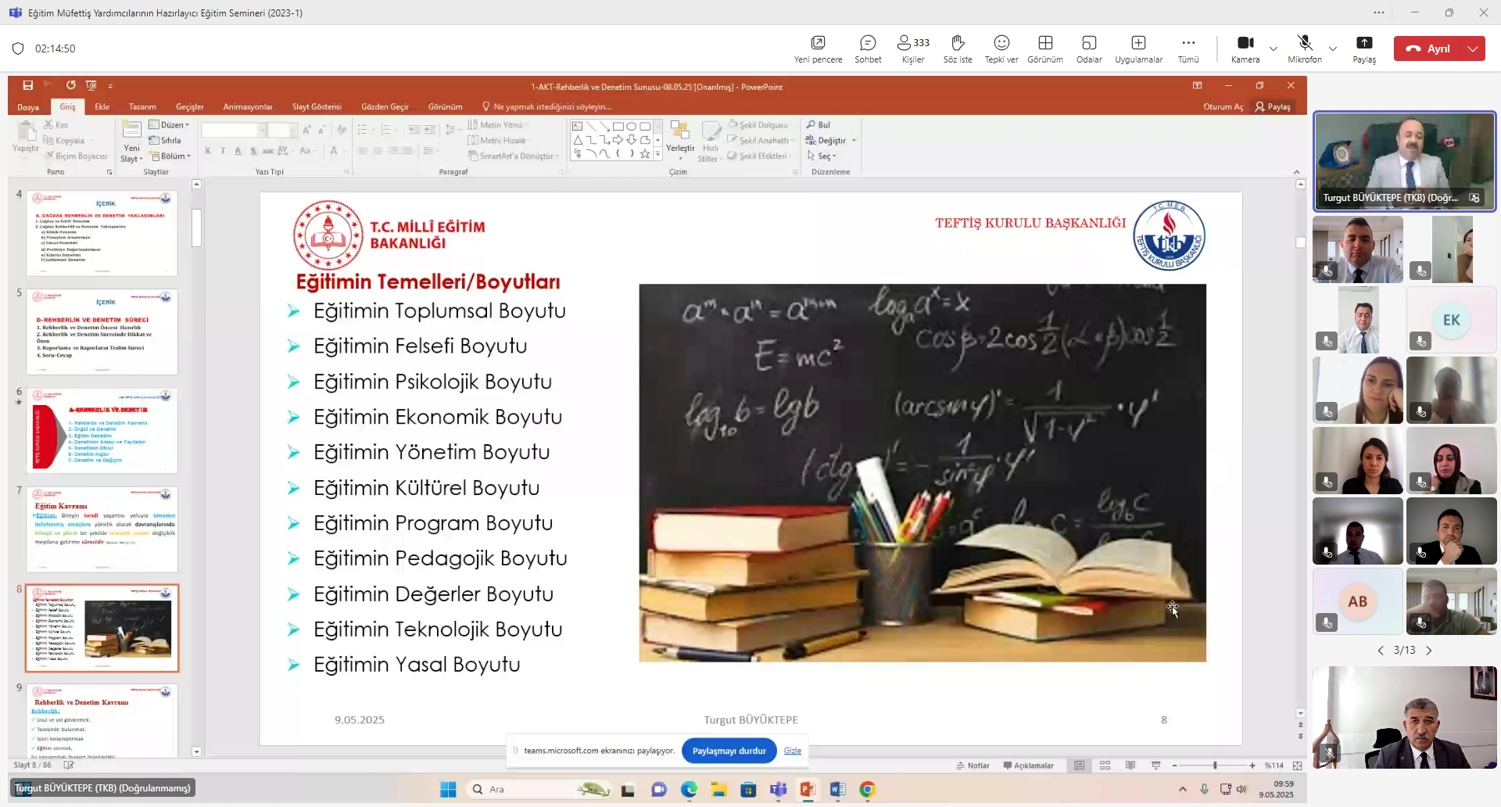The height and width of the screenshot is (807, 1501).
Task: Toggle Notlar notes pane in status bar
Action: point(973,766)
